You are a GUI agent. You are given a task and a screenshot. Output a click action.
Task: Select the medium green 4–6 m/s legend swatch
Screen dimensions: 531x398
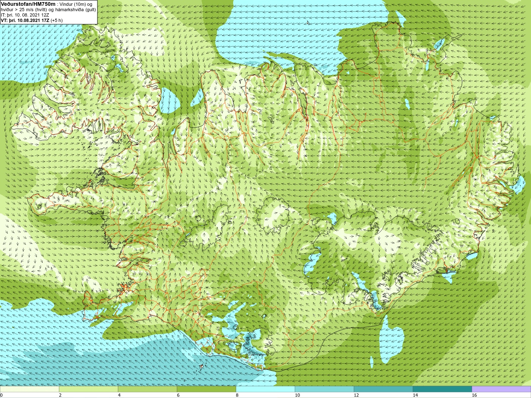pyautogui.click(x=147, y=389)
